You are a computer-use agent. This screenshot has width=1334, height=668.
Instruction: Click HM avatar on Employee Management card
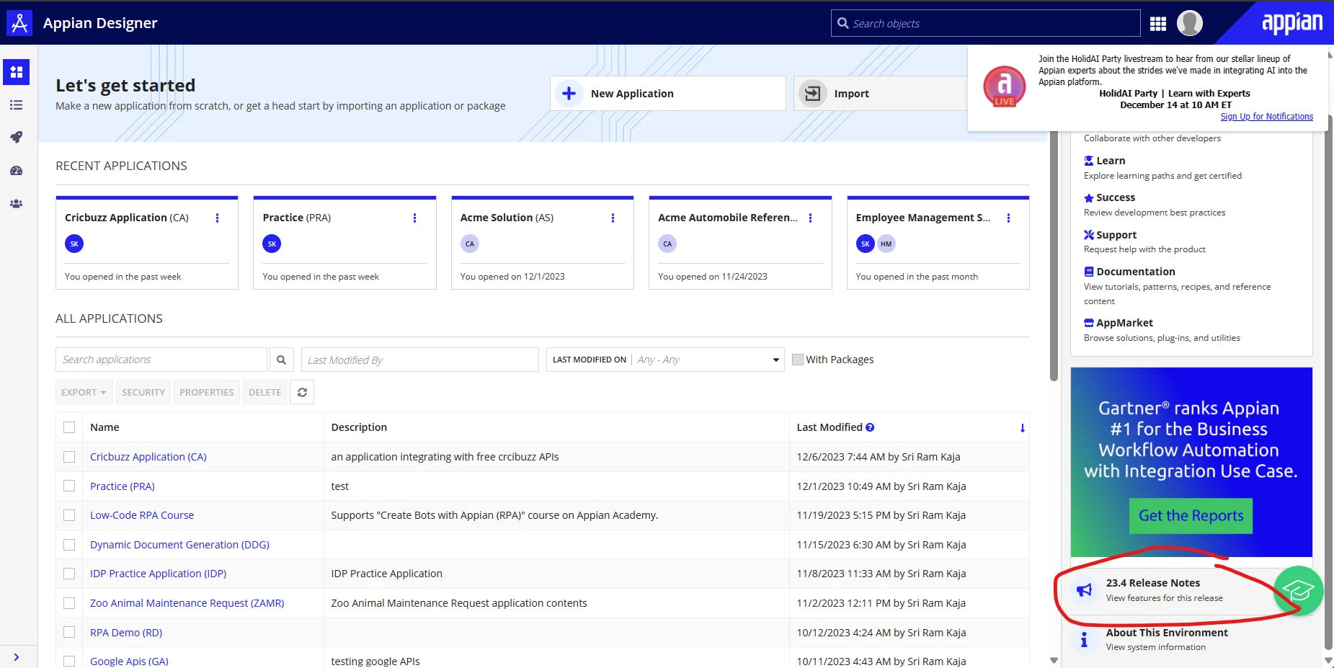tap(886, 244)
